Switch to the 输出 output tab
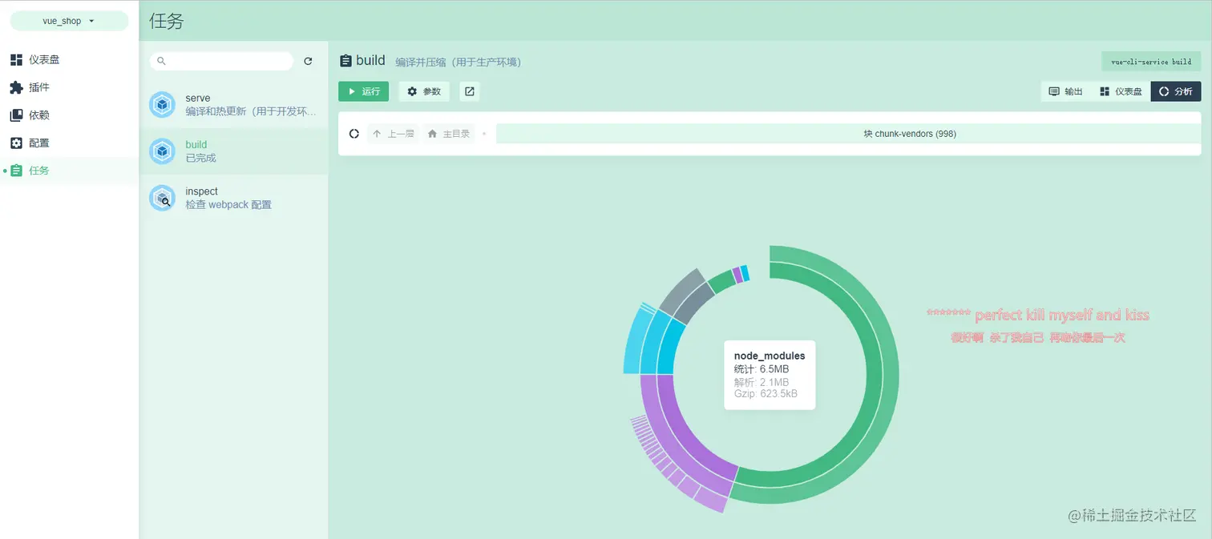 point(1066,91)
